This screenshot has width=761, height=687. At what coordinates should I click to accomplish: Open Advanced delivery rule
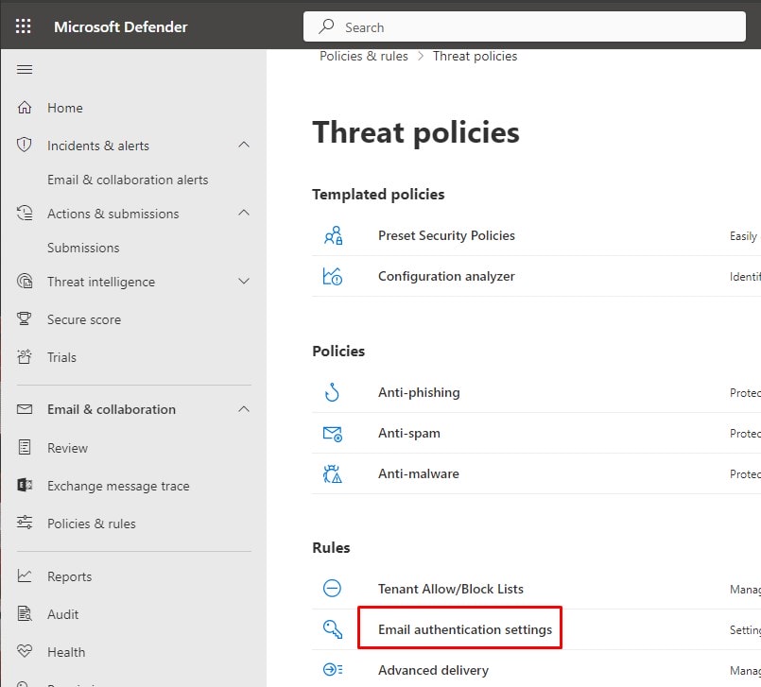(433, 670)
